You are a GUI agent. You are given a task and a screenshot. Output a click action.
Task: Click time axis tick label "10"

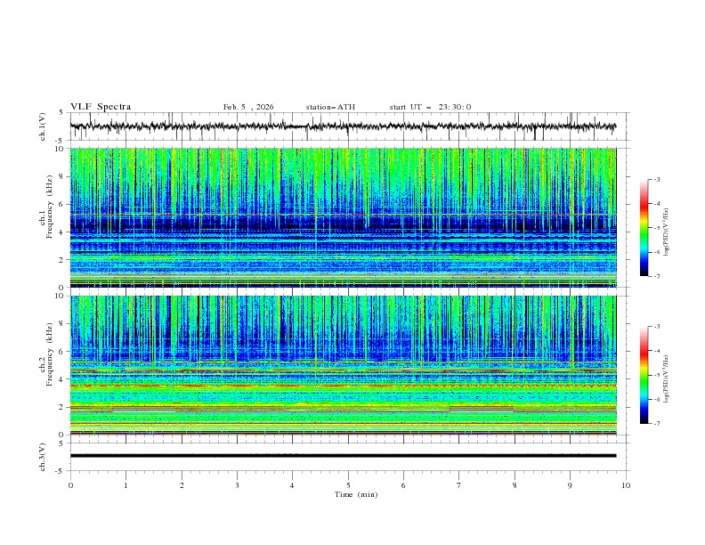click(626, 485)
